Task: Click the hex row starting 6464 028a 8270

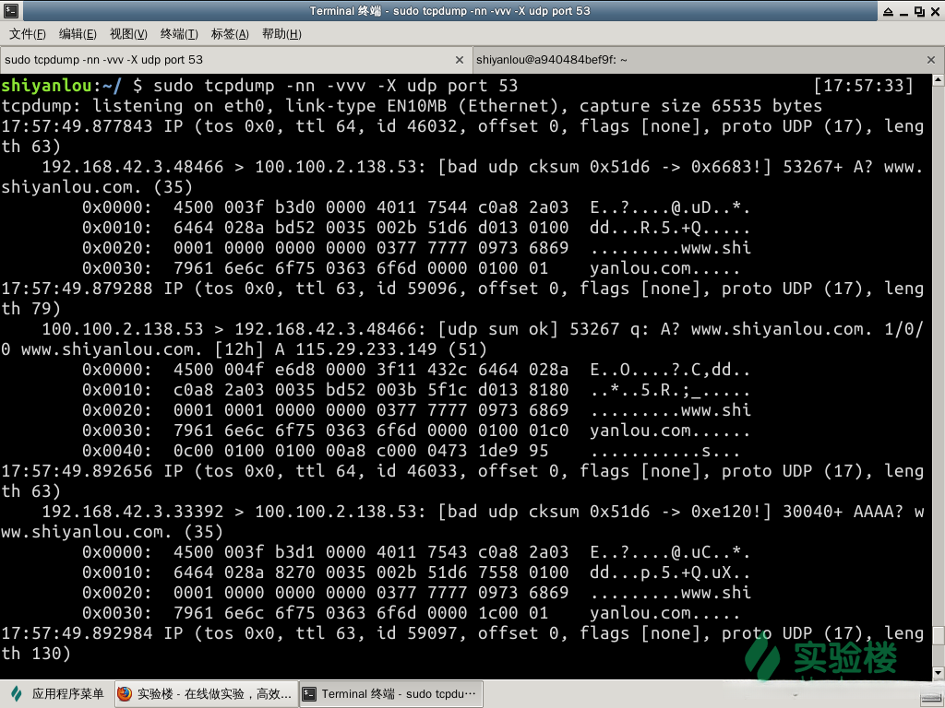Action: (416, 572)
